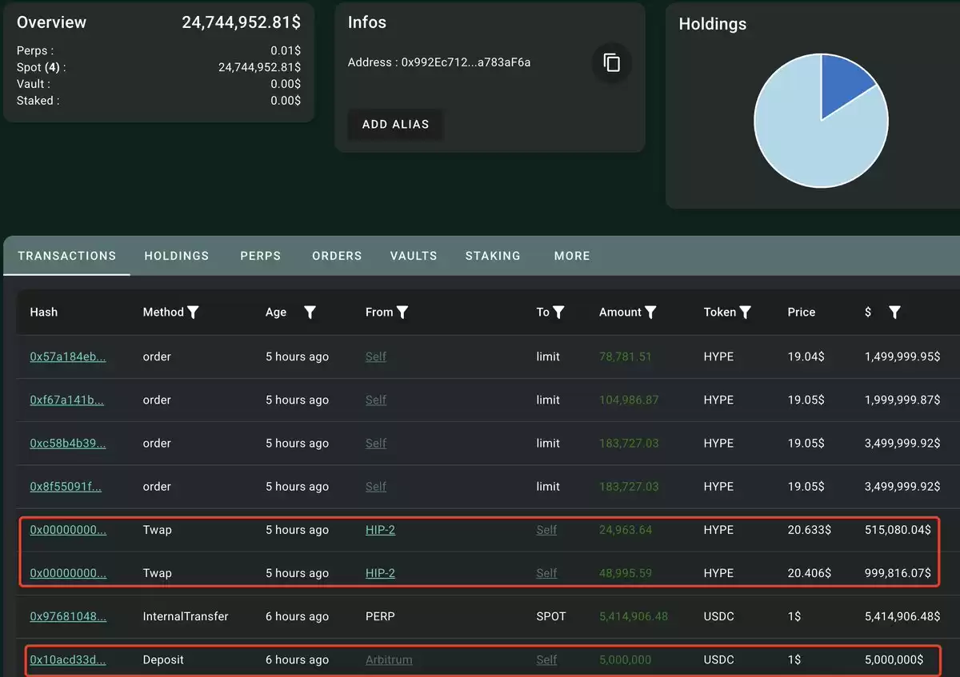Open the Amount column filter
This screenshot has height=677, width=960.
pyautogui.click(x=650, y=313)
